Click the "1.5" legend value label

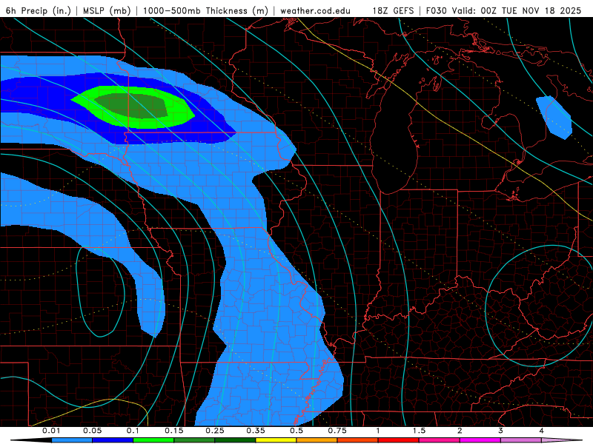419,431
